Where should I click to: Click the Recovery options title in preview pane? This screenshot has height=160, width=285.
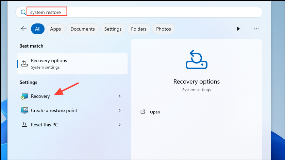pos(197,82)
